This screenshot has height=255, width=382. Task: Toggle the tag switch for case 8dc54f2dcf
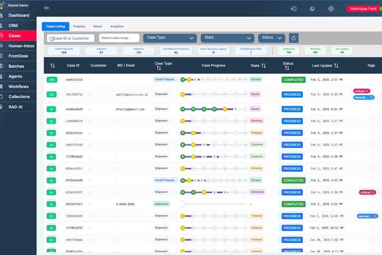tap(372, 204)
